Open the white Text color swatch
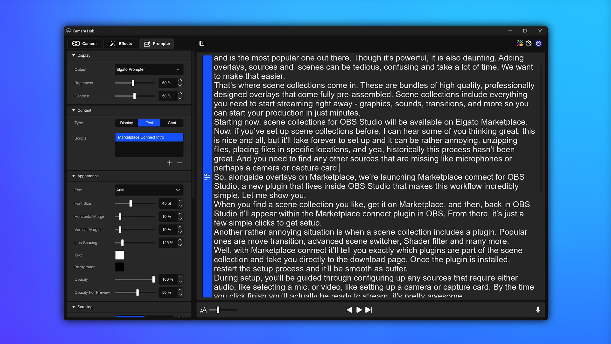 tap(120, 255)
